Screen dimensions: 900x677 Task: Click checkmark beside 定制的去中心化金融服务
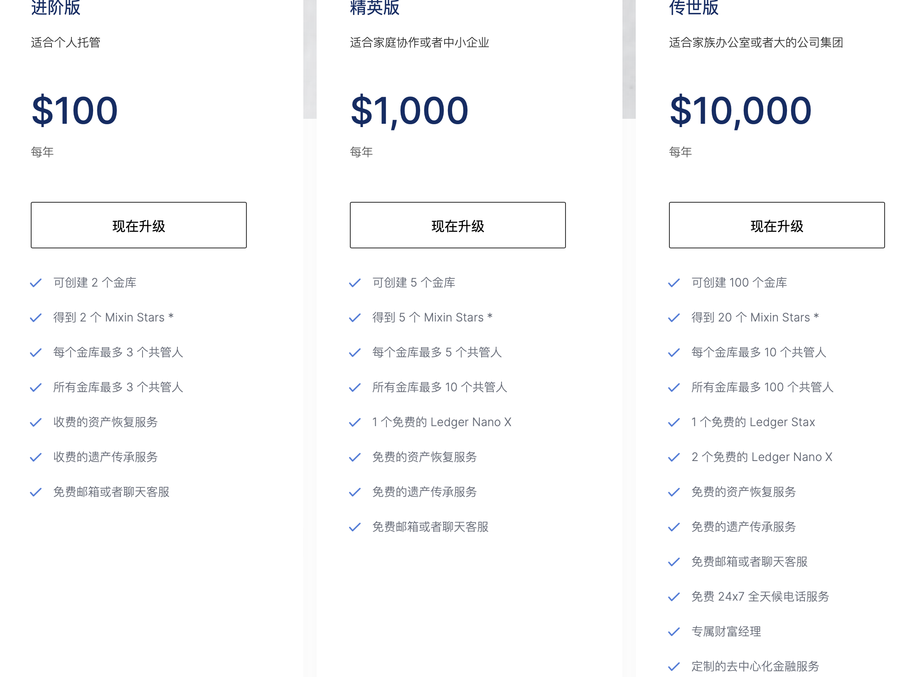point(674,667)
